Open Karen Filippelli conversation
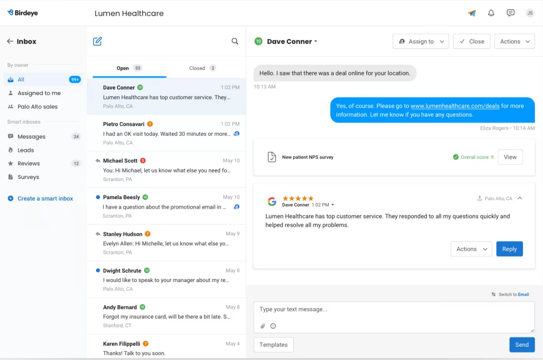 pyautogui.click(x=167, y=347)
